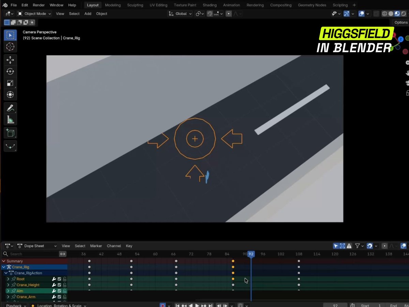Viewport: 409px width, 307px height.
Task: Click the swap arrows button beside Search
Action: 63,254
